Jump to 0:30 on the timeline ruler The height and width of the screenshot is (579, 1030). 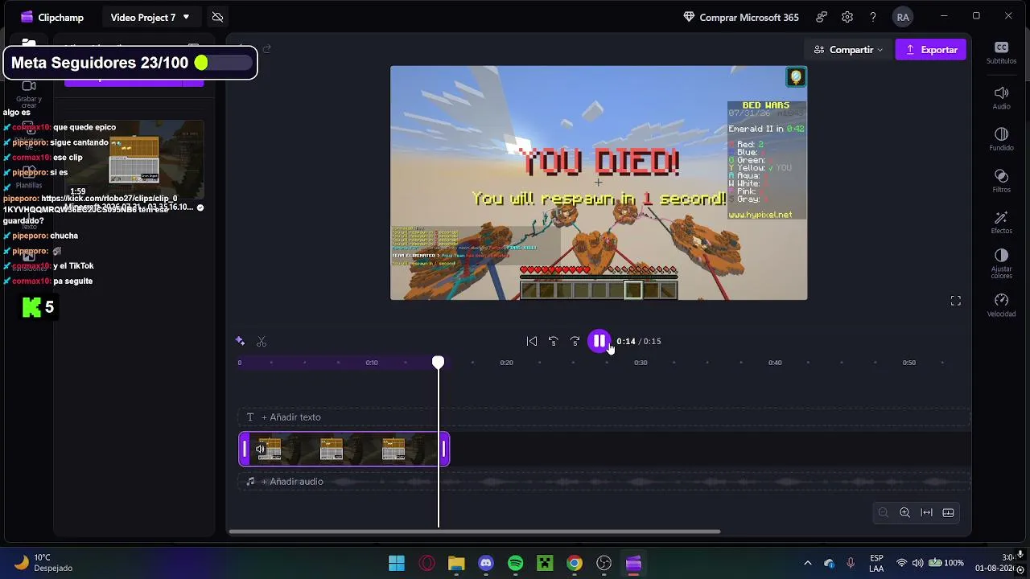click(641, 363)
